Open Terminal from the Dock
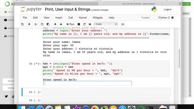The image size is (194, 109). click(x=150, y=107)
